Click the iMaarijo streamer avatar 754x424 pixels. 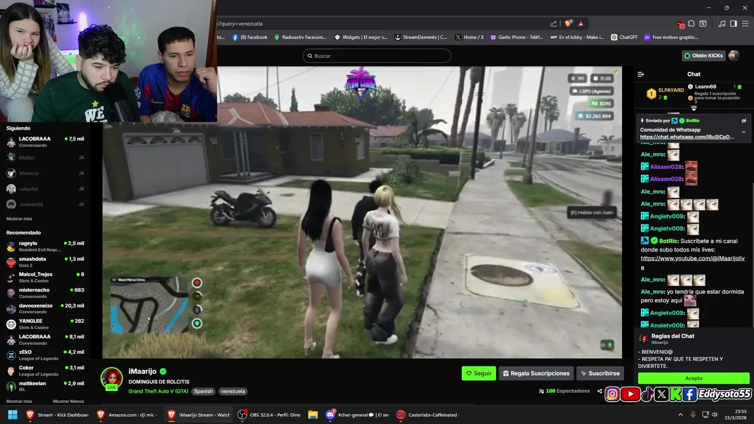pos(111,379)
